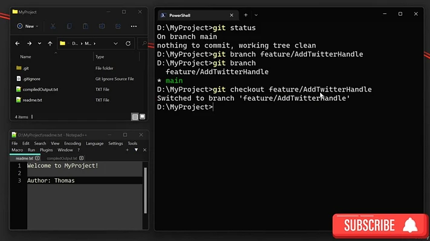Click the plus icon in Notepad++ menu bar

coord(127,150)
